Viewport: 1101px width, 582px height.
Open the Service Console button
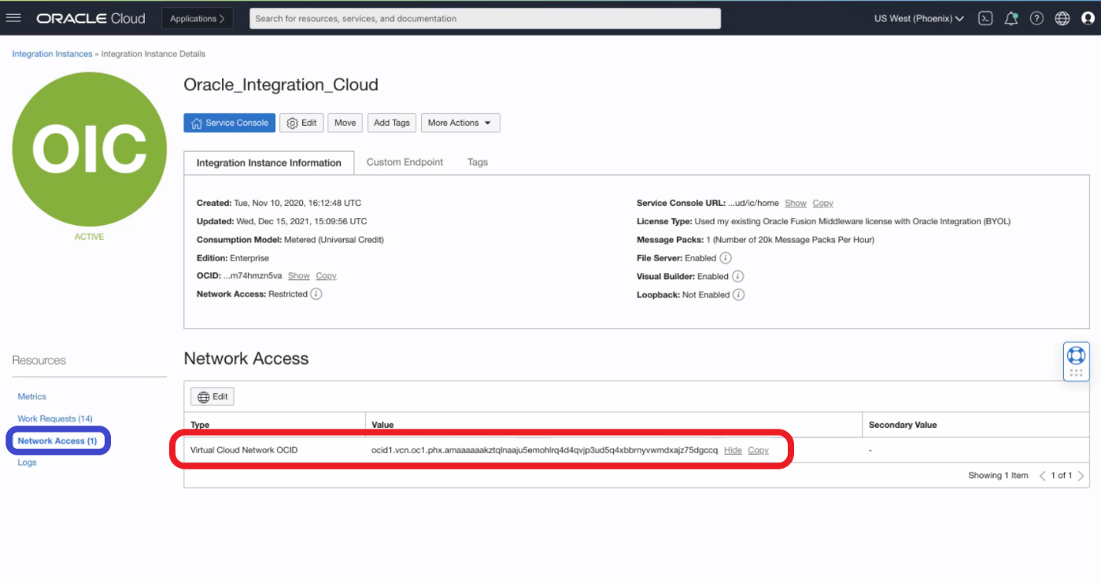pyautogui.click(x=229, y=123)
